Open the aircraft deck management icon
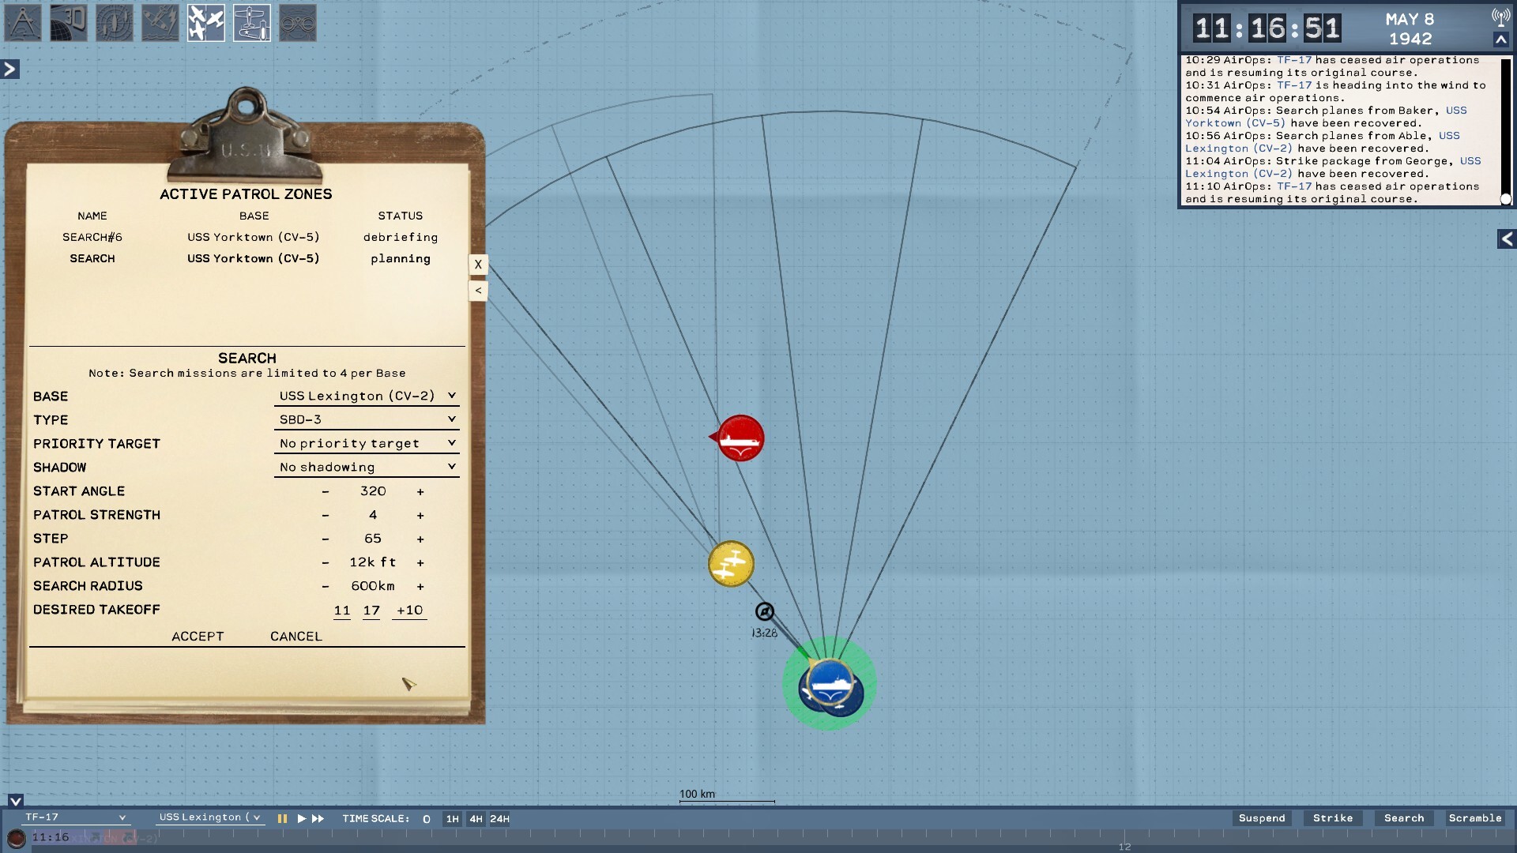The image size is (1517, 853). pos(252,23)
